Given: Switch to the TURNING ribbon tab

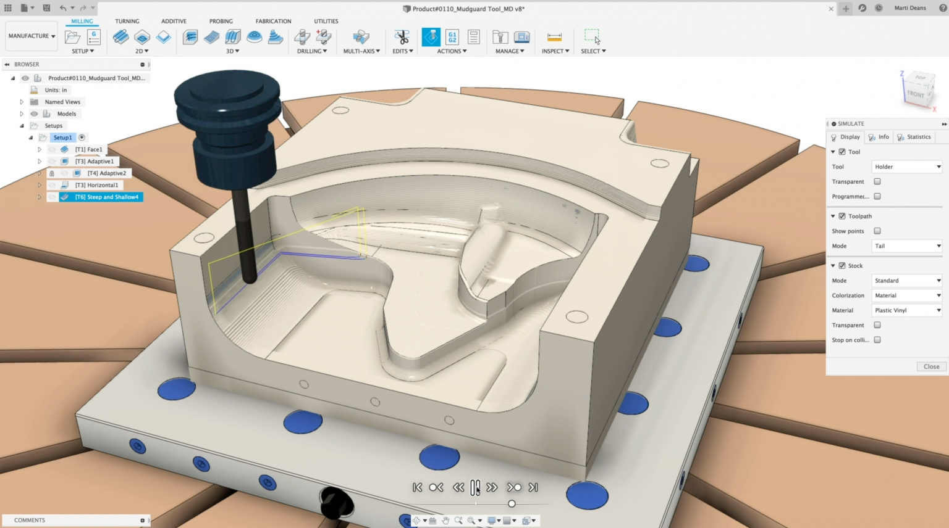Looking at the screenshot, I should pyautogui.click(x=127, y=21).
